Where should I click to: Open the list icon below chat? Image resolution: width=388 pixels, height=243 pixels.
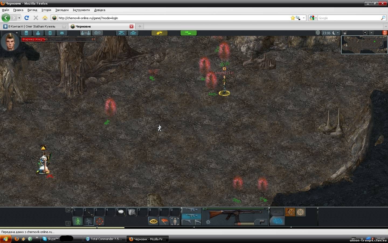(x=68, y=223)
